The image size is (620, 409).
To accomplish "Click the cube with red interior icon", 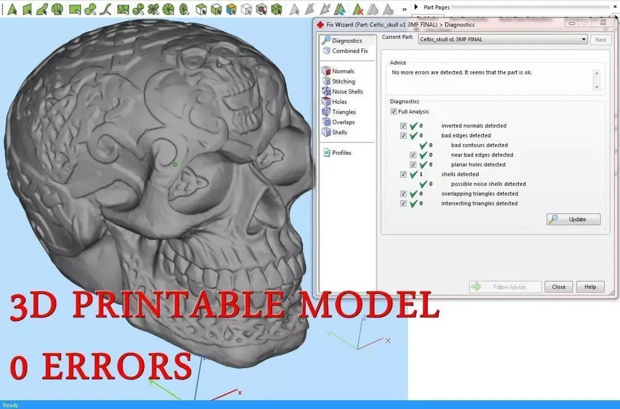I will (261, 9).
